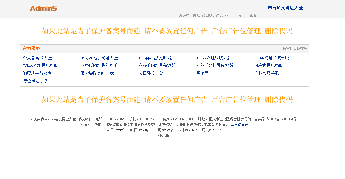The width and height of the screenshot is (345, 179).
Task: Visit 商务版网址导航V3版
Action: coord(157,66)
